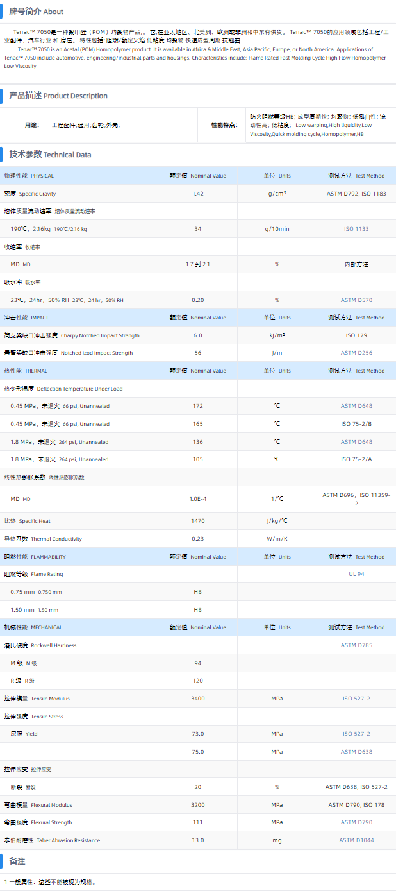
Task: Click the Charpy value 6.0
Action: (198, 335)
